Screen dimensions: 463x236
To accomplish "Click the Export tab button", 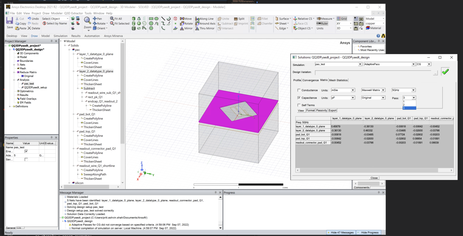I will (332, 110).
